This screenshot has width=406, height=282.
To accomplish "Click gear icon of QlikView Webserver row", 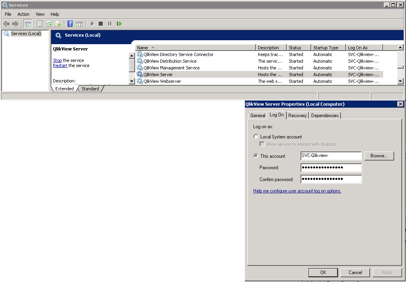I will (x=140, y=81).
